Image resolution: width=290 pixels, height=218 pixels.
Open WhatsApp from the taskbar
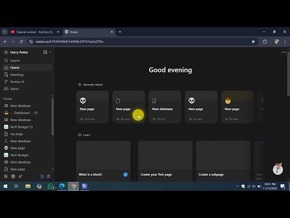point(51,187)
